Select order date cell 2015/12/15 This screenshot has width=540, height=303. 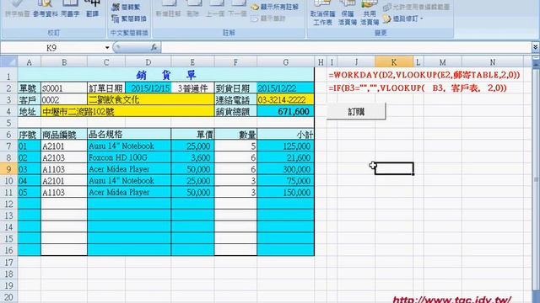(x=148, y=88)
